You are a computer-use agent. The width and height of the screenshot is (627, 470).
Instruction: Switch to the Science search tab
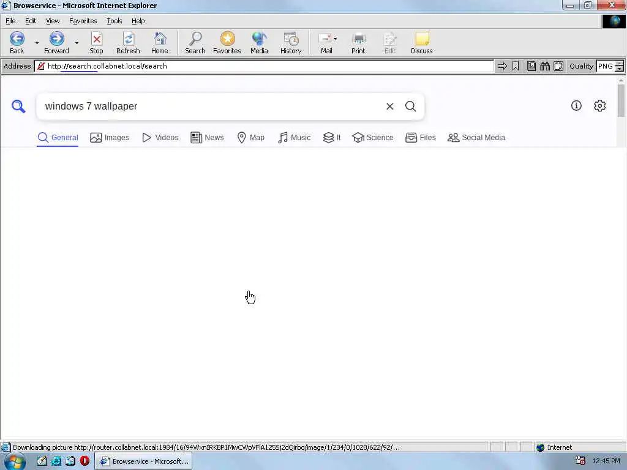tap(373, 138)
